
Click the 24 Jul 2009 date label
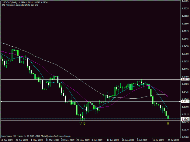point(173,140)
